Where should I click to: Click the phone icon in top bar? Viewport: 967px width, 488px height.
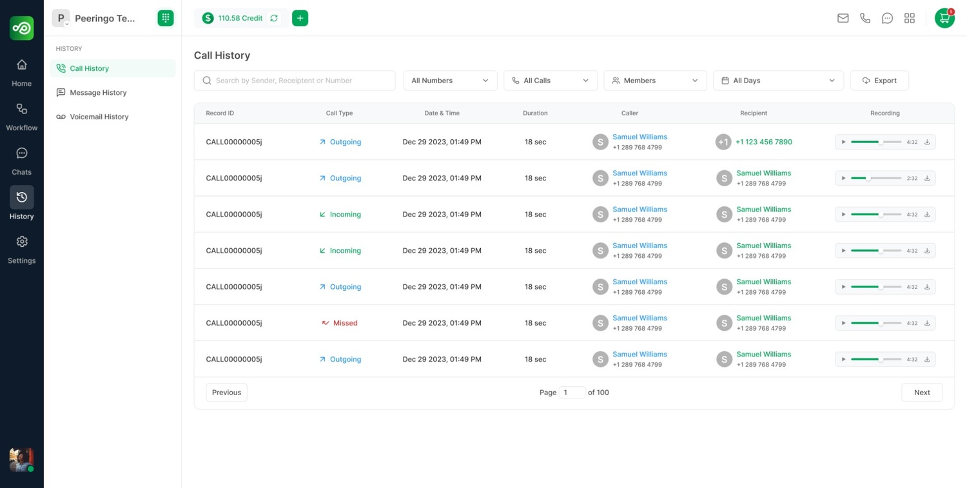pyautogui.click(x=865, y=18)
